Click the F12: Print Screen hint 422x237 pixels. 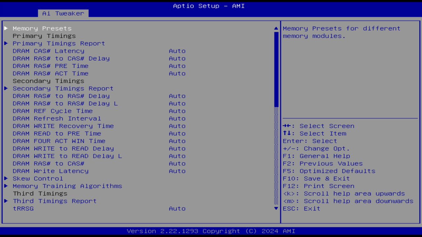[x=318, y=186]
